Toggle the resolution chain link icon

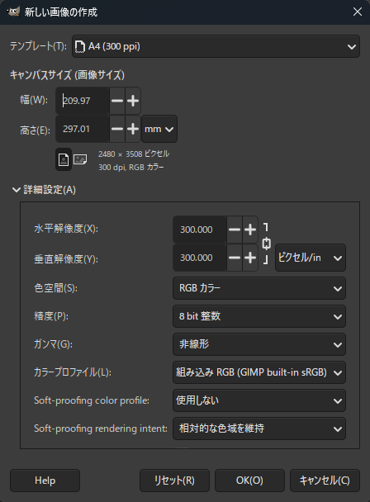266,244
